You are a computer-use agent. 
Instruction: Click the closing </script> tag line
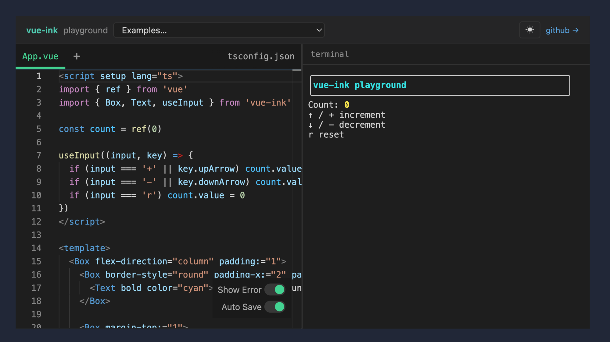click(x=82, y=222)
